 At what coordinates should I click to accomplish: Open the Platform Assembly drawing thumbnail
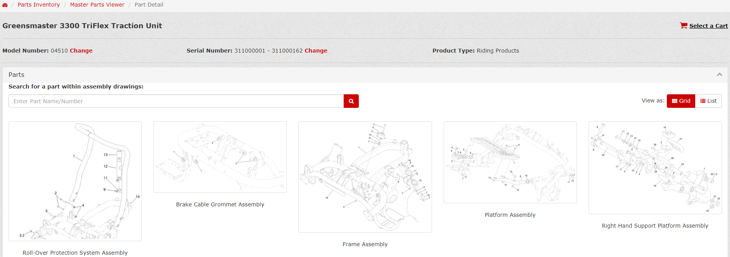point(510,162)
